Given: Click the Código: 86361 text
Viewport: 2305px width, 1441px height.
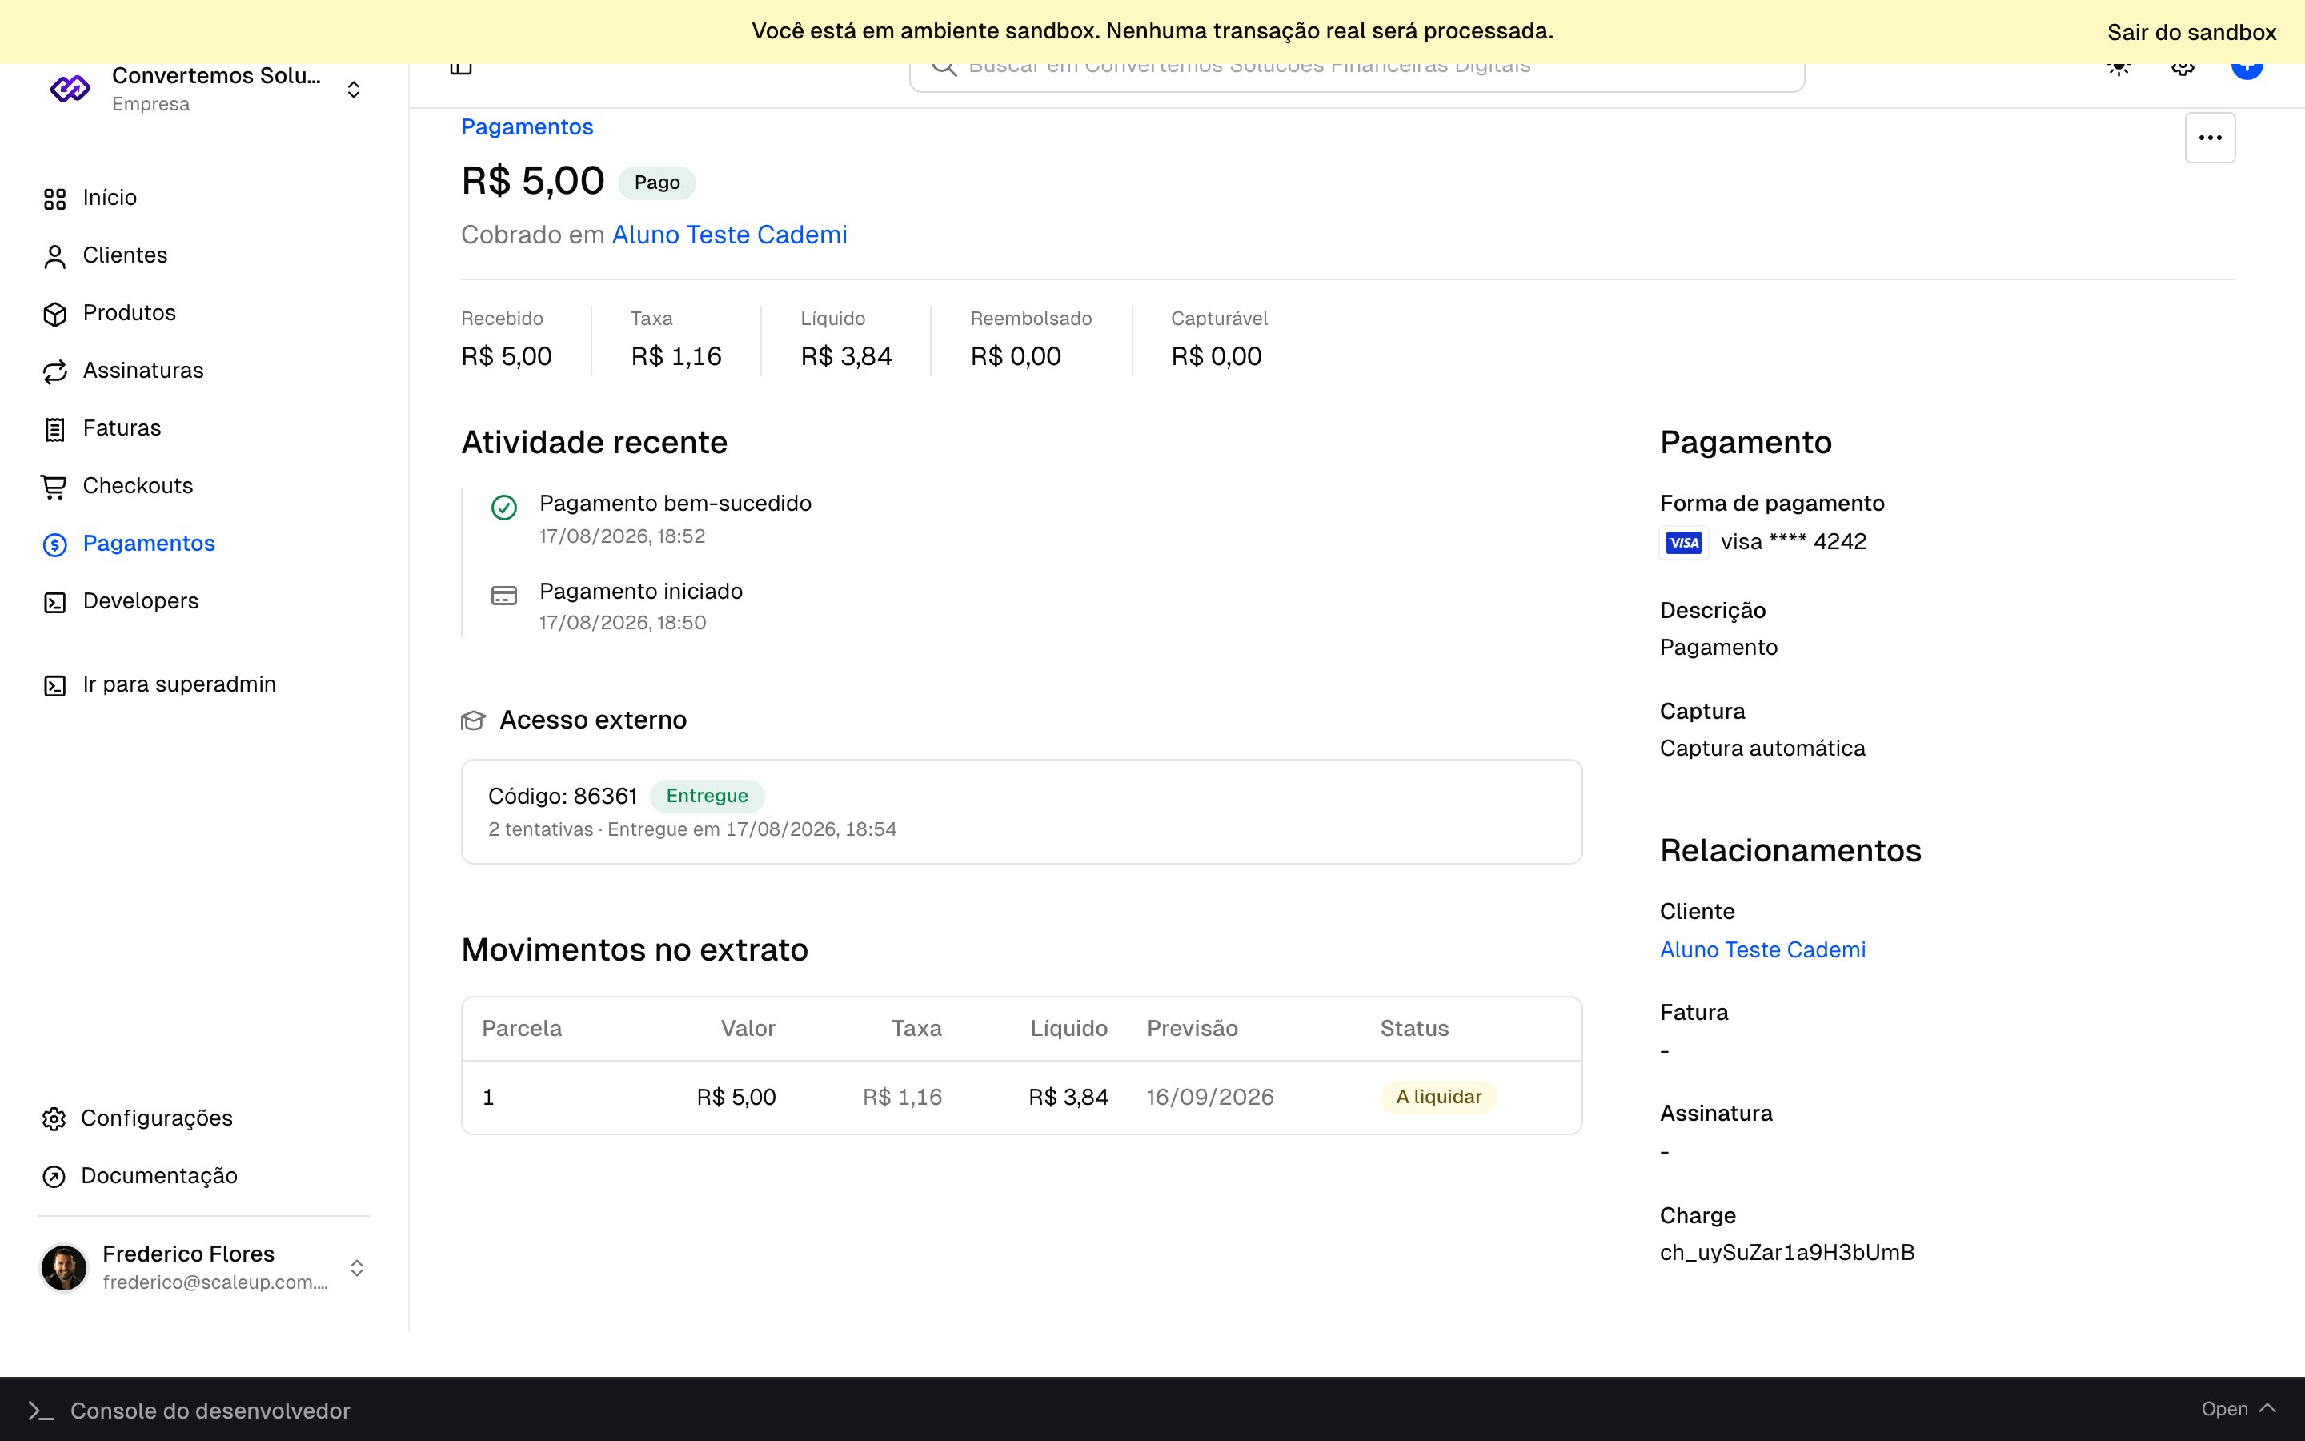Looking at the screenshot, I should tap(562, 796).
